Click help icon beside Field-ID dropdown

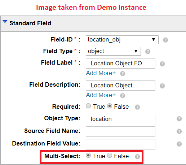(x=165, y=40)
